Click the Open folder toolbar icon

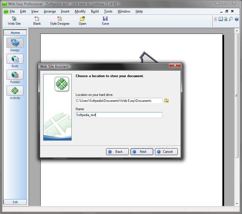82,21
